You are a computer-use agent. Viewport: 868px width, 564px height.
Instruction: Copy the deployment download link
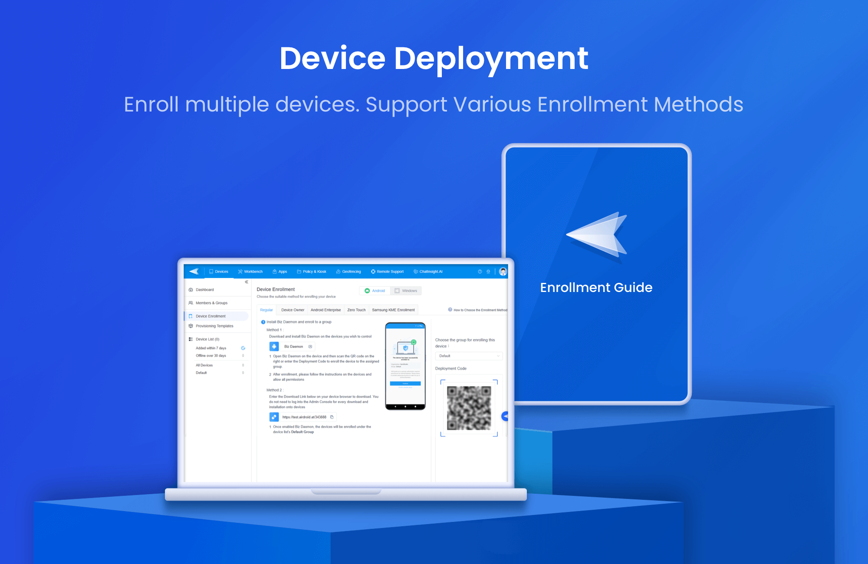(x=332, y=417)
